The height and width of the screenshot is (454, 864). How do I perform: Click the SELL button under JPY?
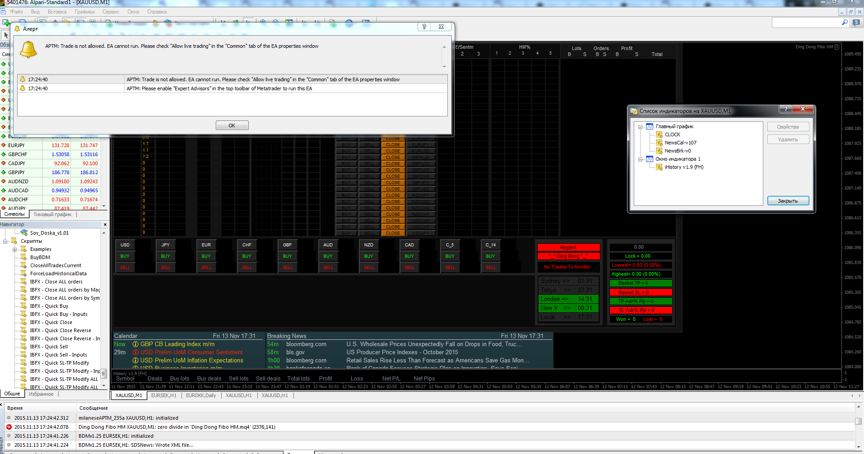(x=166, y=267)
